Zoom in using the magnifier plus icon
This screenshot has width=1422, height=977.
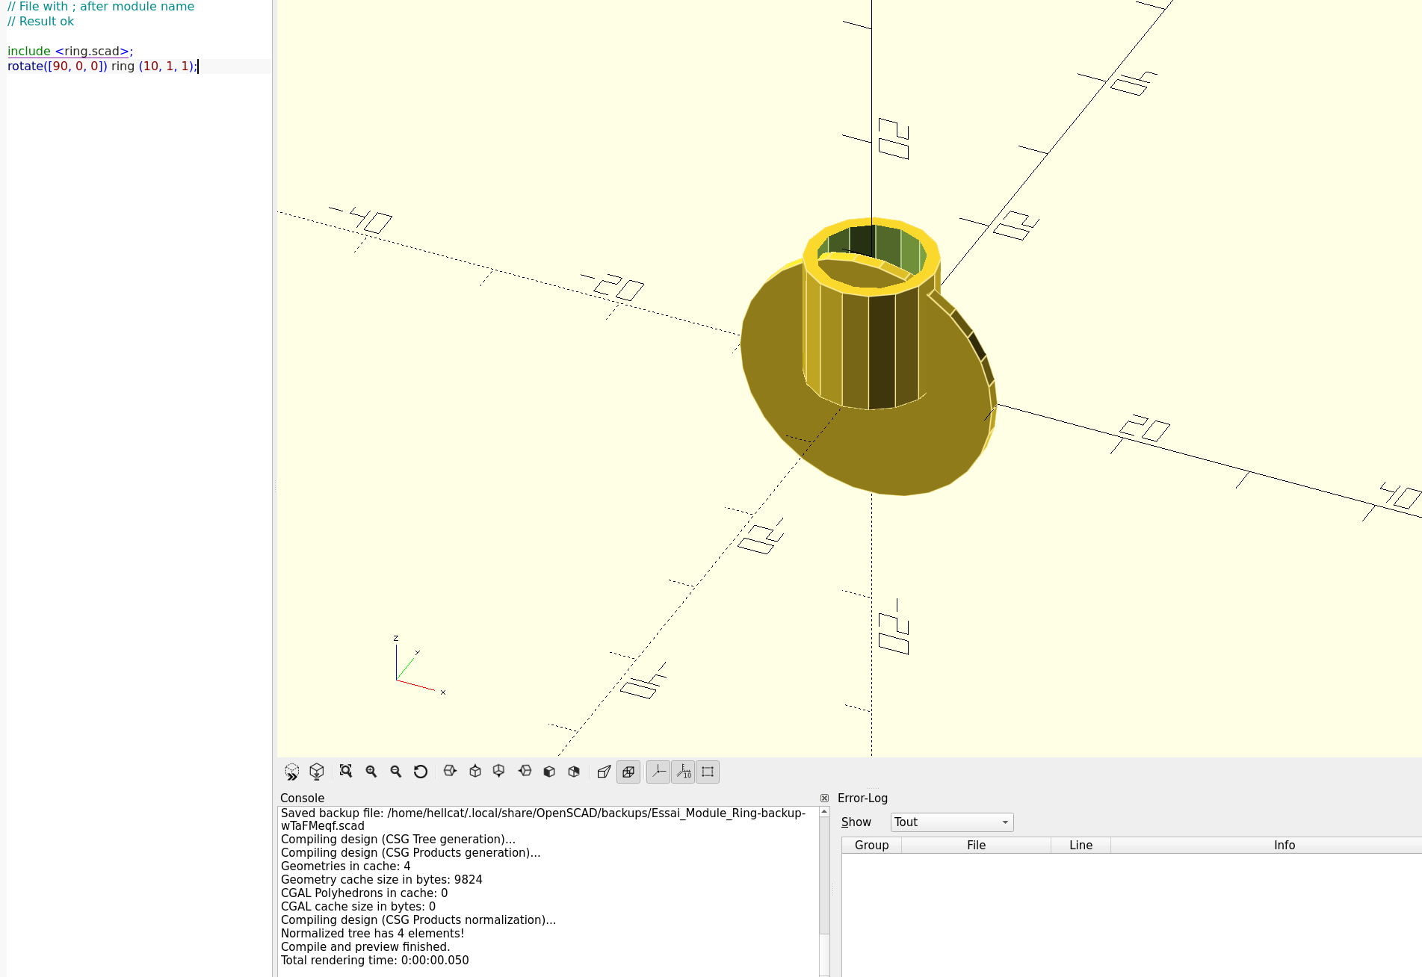point(371,772)
